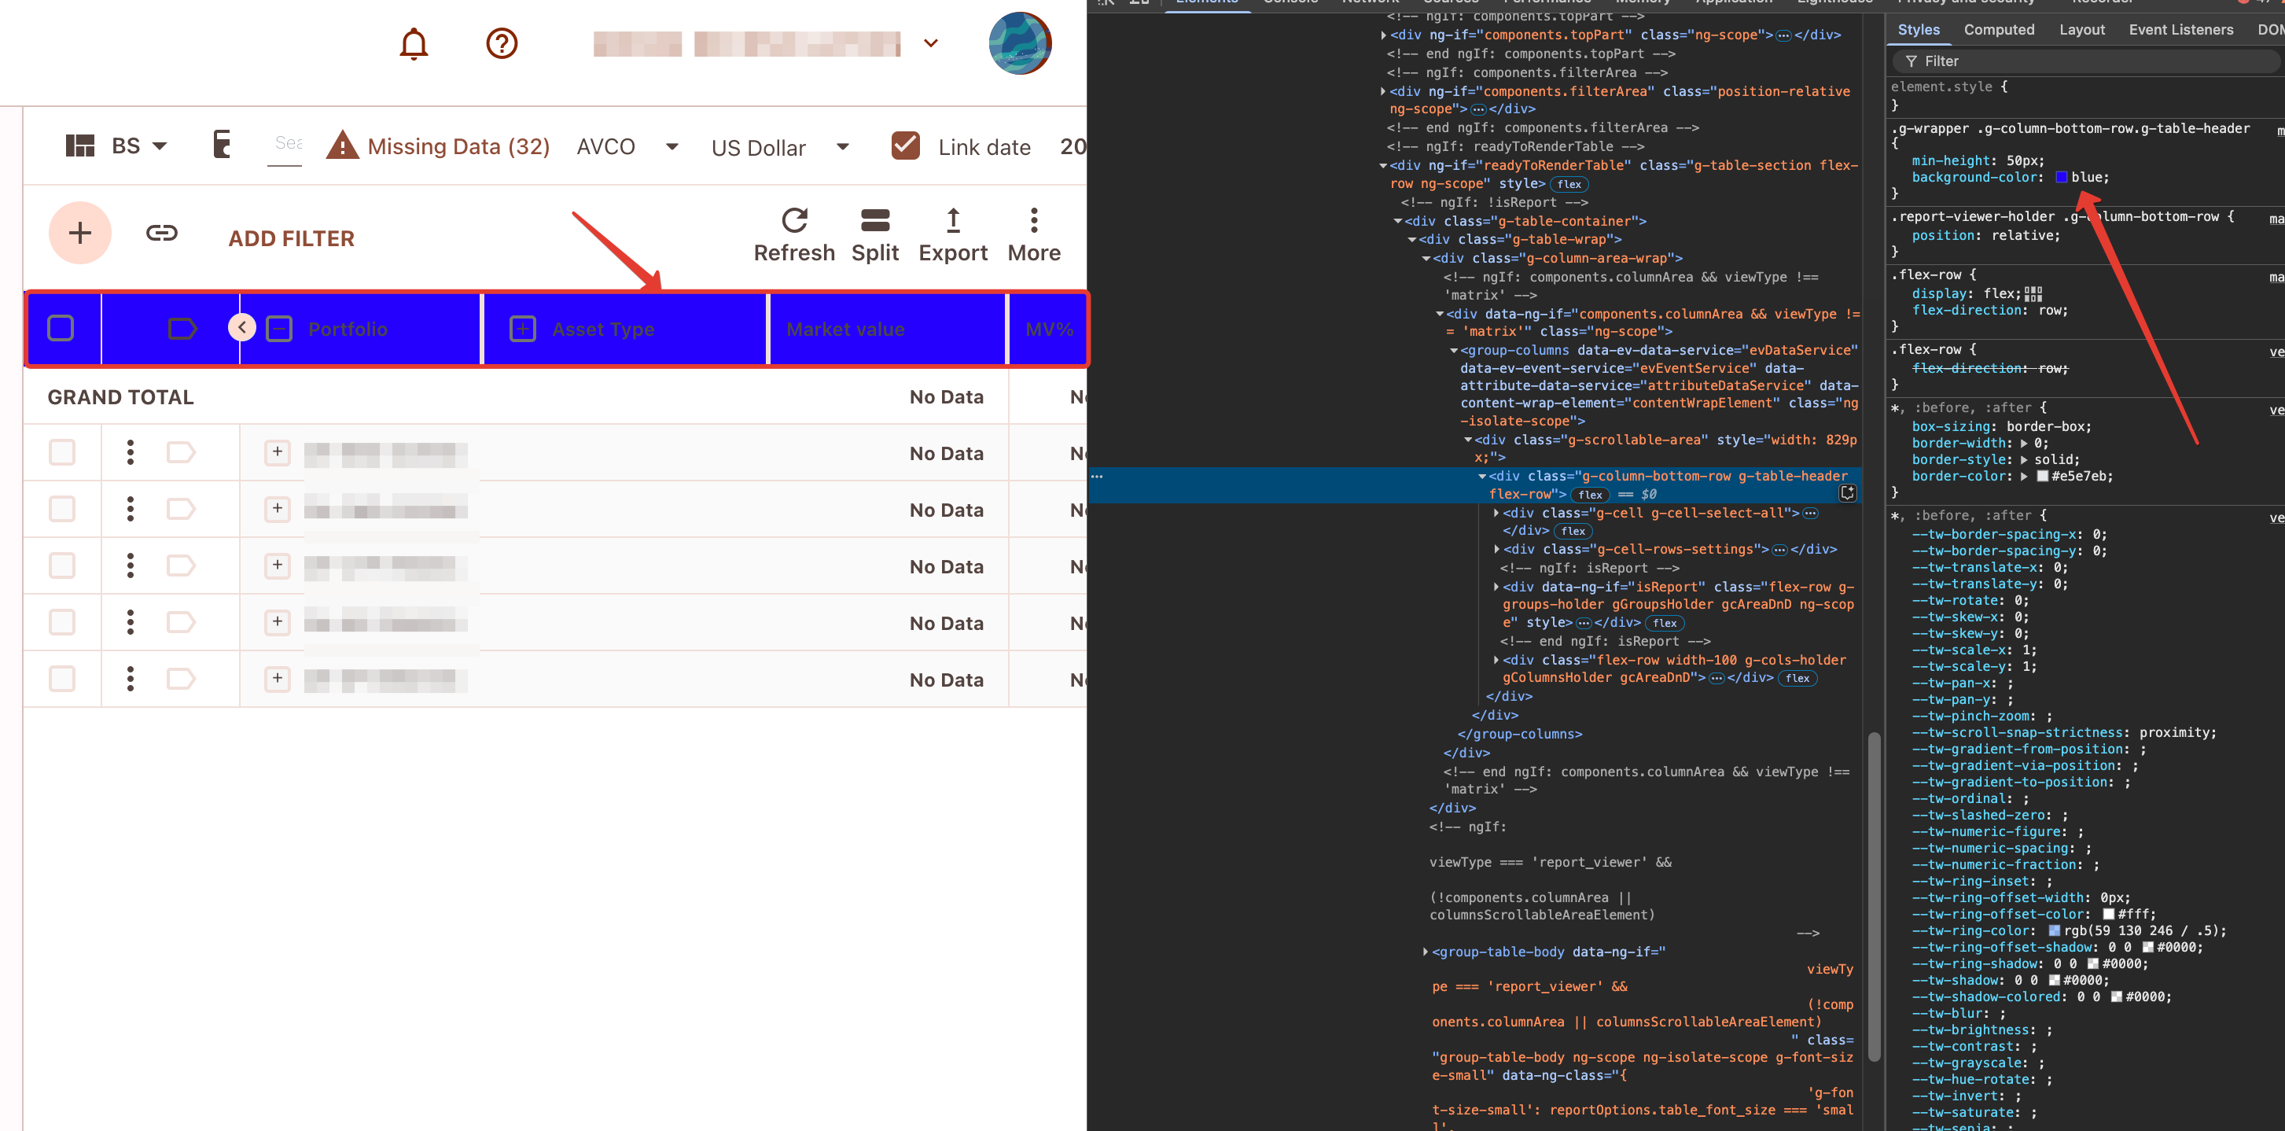This screenshot has width=2285, height=1131.
Task: Toggle the Link date checkbox
Action: 905,146
